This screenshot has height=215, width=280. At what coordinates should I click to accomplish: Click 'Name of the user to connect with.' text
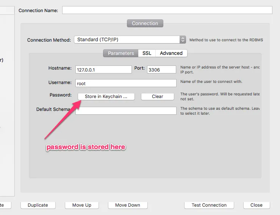pos(211,81)
